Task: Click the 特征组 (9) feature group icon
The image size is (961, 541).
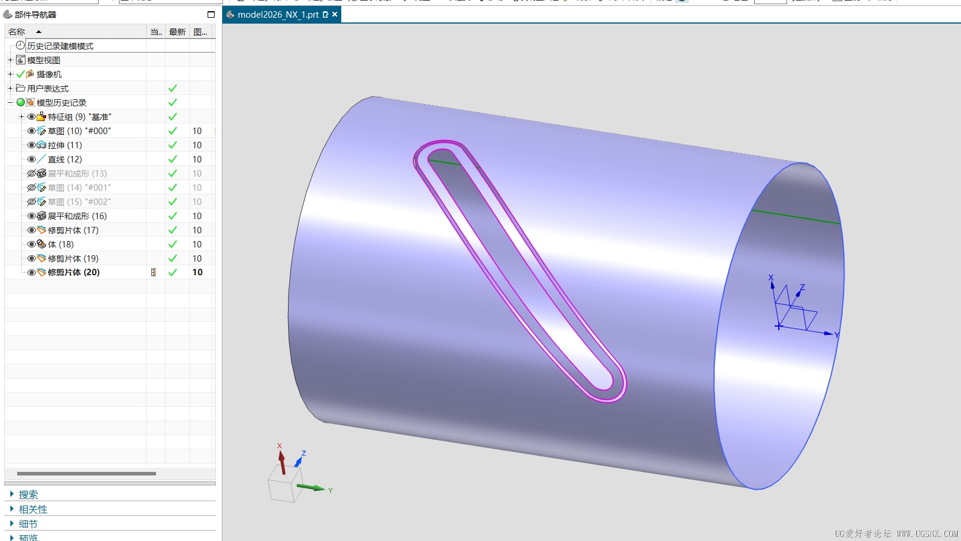Action: (x=41, y=116)
